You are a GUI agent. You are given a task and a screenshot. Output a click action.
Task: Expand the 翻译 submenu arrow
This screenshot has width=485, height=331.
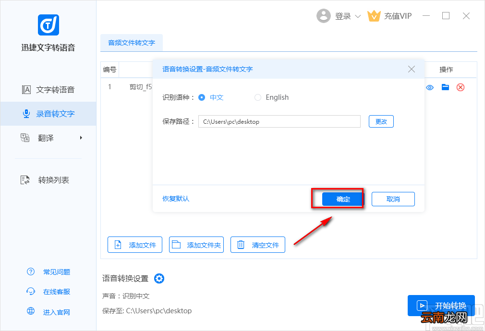pyautogui.click(x=81, y=138)
